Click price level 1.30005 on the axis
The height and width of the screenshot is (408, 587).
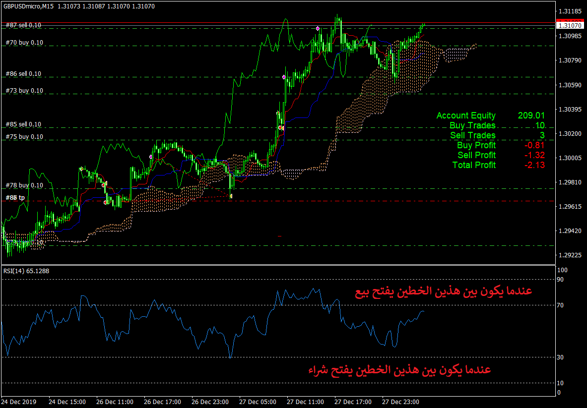point(570,158)
